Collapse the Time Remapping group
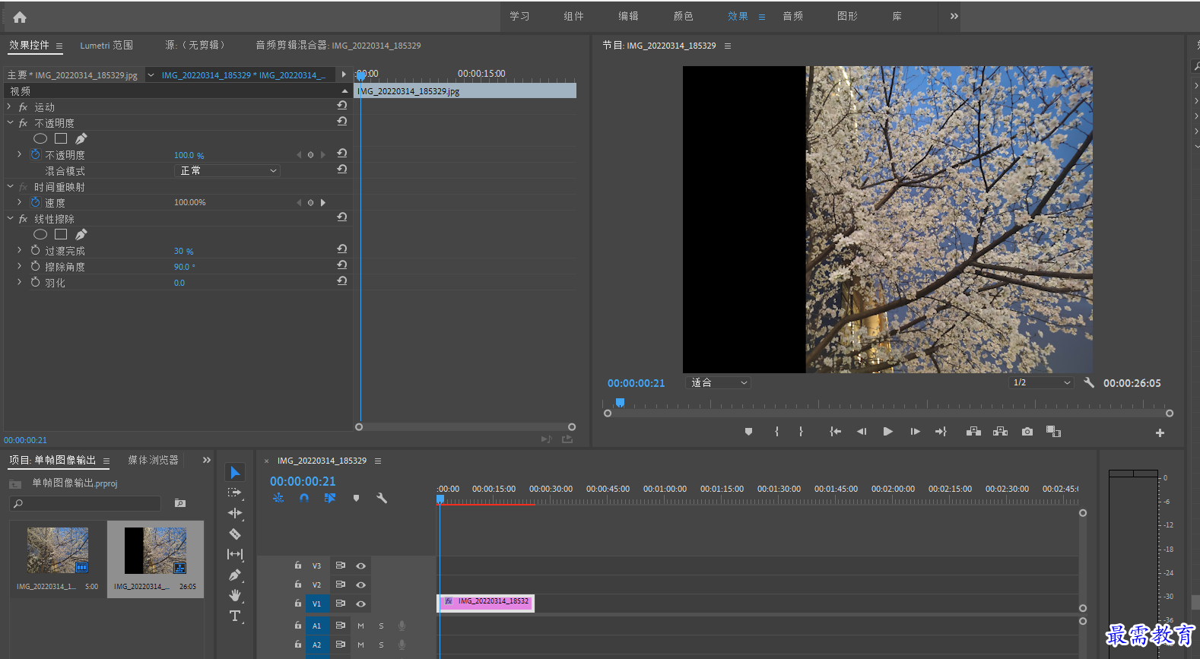 [10, 186]
